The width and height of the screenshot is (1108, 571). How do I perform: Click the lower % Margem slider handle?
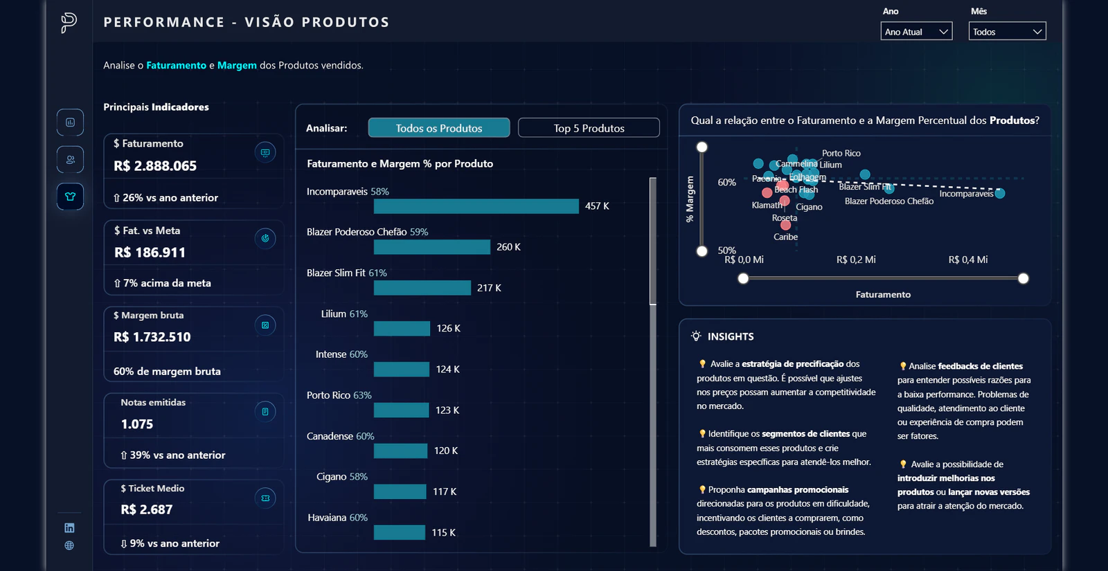[x=702, y=251]
